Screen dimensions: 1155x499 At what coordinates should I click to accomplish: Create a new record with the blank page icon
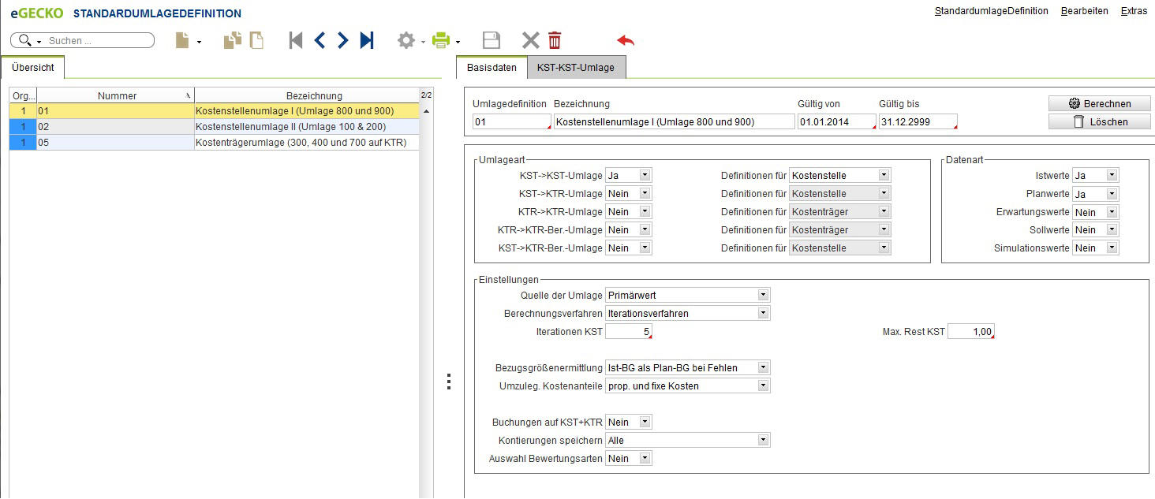(182, 40)
